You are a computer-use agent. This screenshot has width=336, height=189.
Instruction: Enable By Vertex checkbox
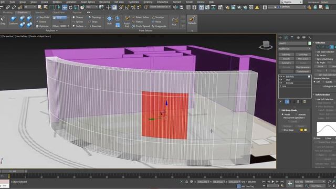click(316, 55)
